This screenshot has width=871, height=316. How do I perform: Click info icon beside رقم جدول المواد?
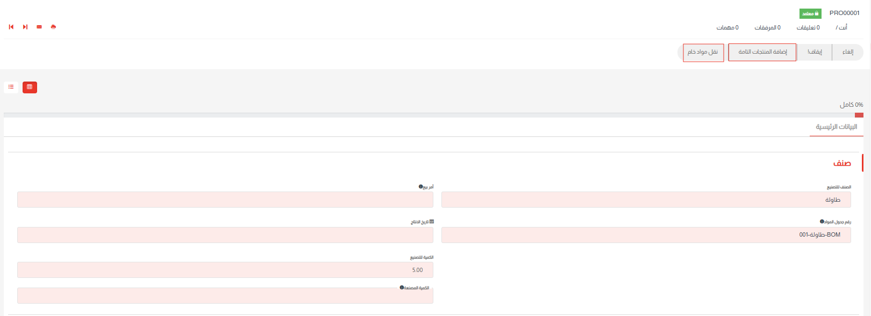822,222
